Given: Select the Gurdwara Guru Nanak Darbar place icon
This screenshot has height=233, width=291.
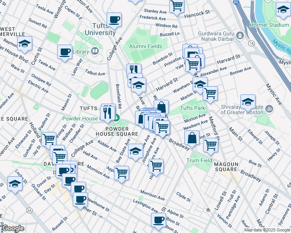Looking at the screenshot, I should 240,35.
